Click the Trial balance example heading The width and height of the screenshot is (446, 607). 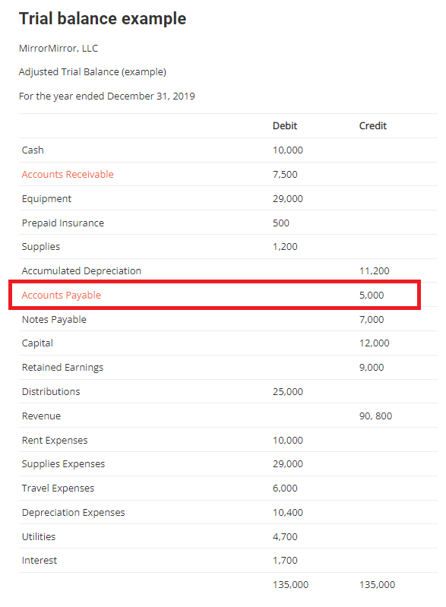[103, 19]
